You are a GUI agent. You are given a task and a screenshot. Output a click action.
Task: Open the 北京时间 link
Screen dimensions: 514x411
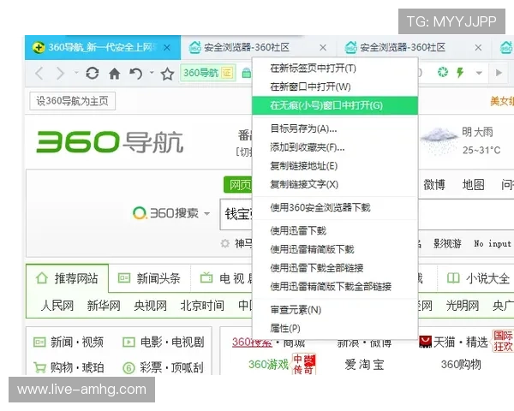(x=202, y=306)
